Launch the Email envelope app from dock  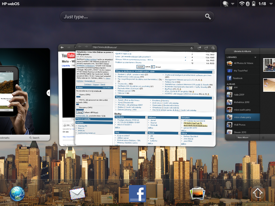click(x=77, y=193)
